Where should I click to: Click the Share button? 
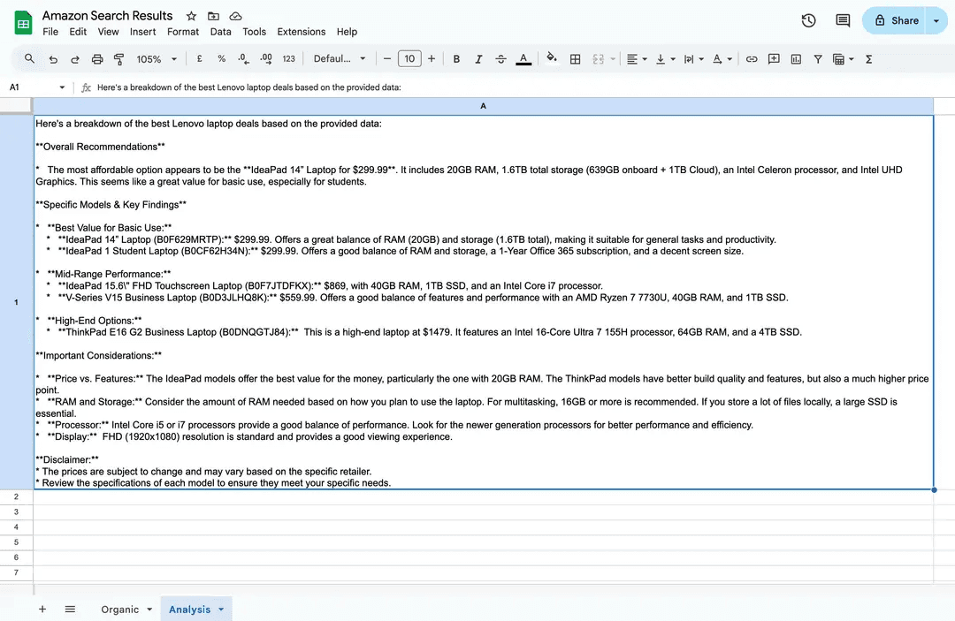click(896, 20)
